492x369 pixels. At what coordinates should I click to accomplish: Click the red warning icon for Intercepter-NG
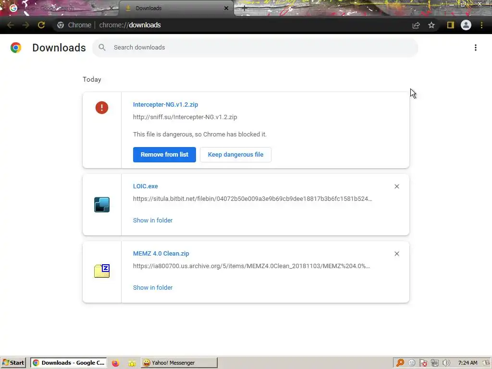click(102, 108)
